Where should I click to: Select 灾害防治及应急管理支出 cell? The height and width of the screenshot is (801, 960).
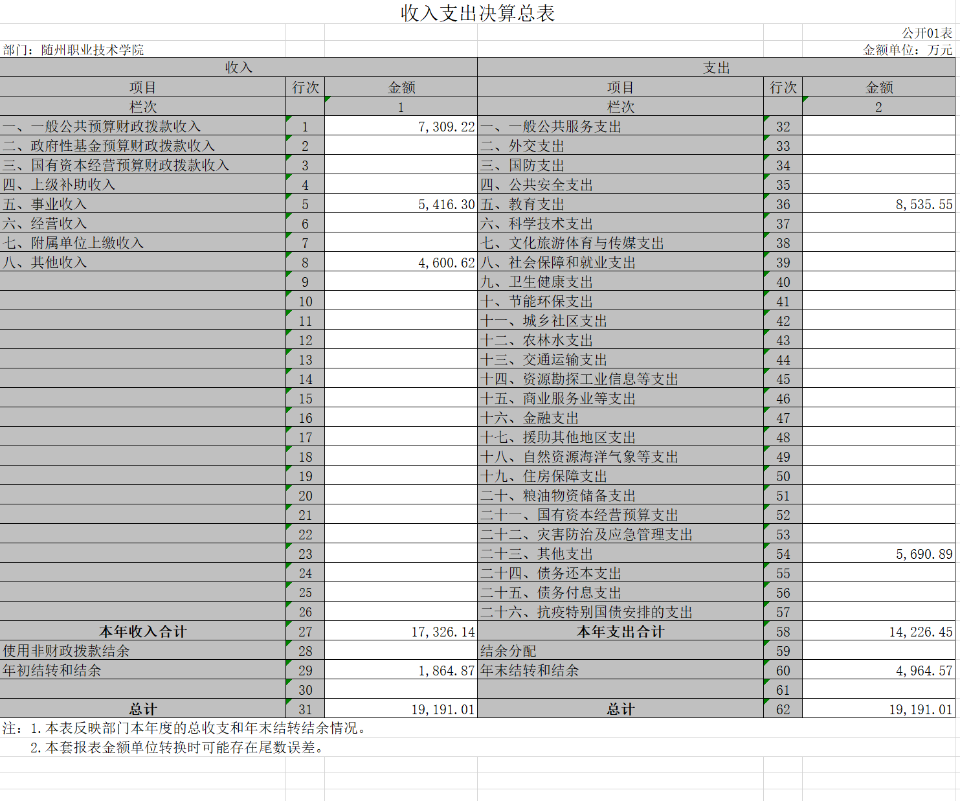coord(621,534)
